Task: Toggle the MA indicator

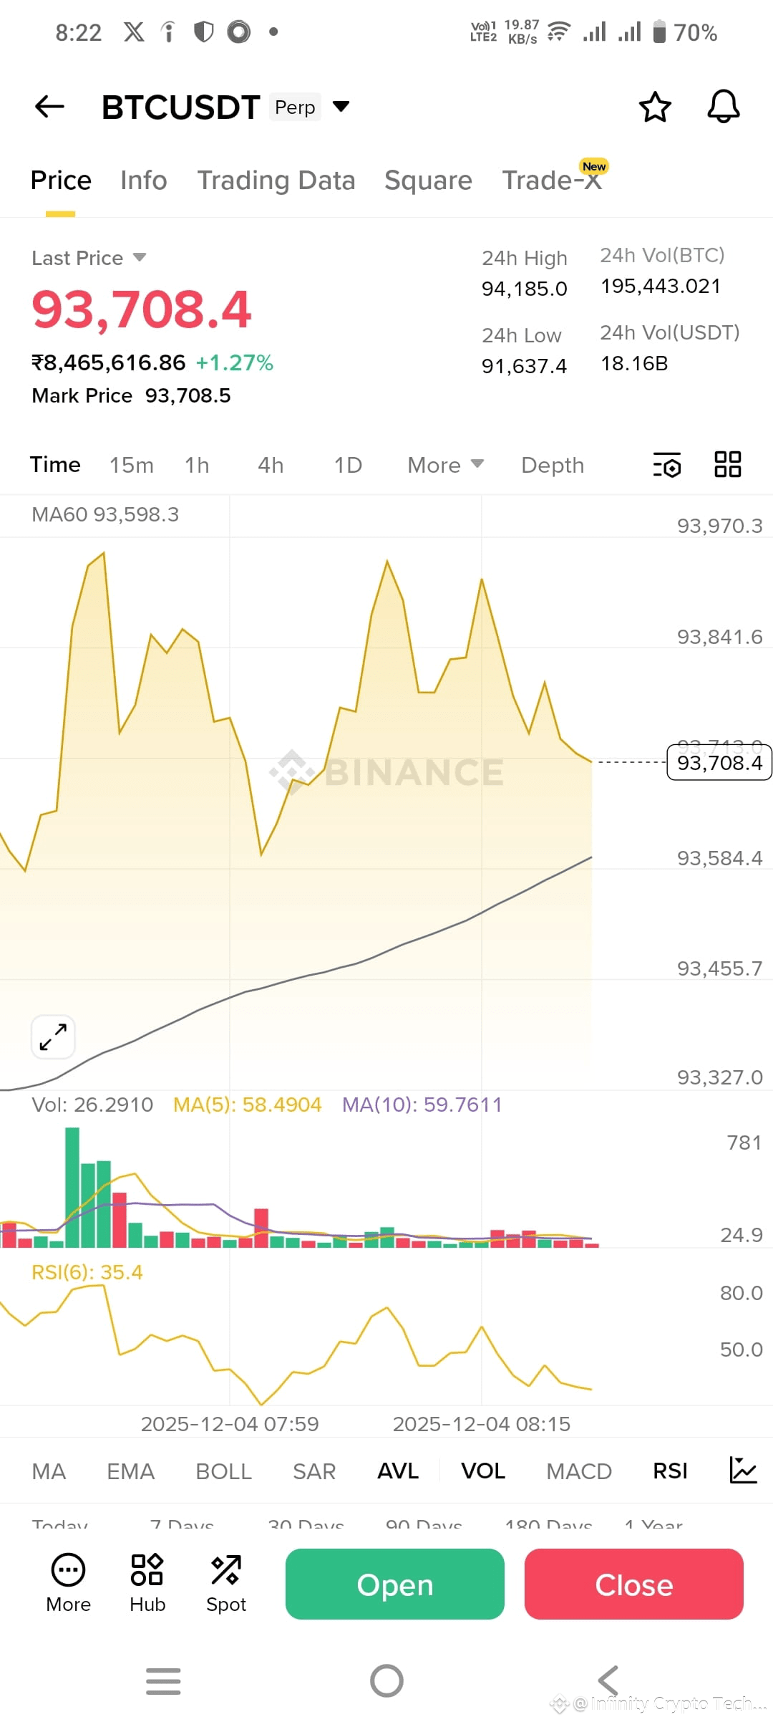Action: 49,1471
